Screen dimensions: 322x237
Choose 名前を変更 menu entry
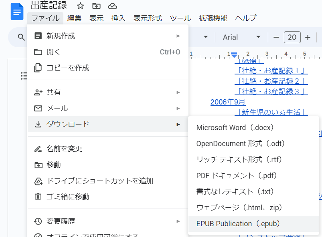108,149
